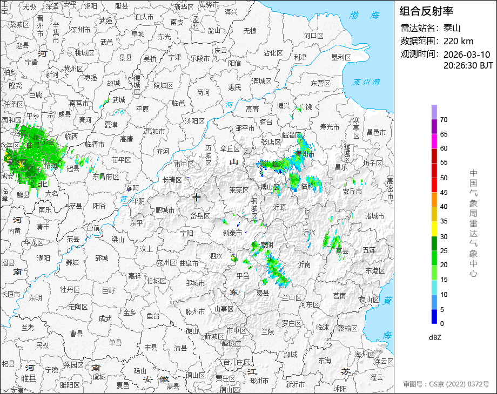Click the dark blue 0-5 dBZ legend segment

(x=434, y=316)
